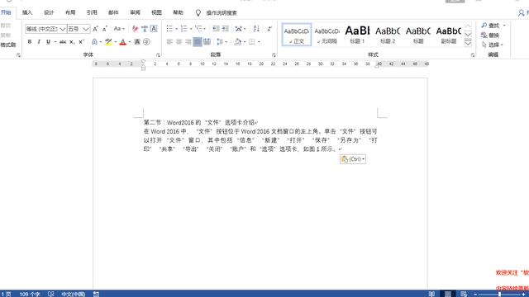Click the Shrink Font icon
529x297 pixels.
coord(105,29)
